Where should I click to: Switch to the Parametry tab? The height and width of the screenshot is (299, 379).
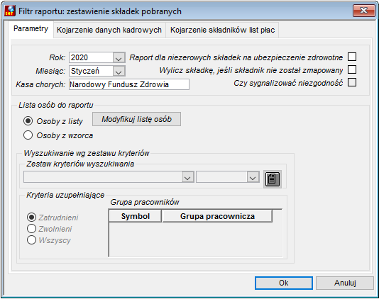point(31,29)
